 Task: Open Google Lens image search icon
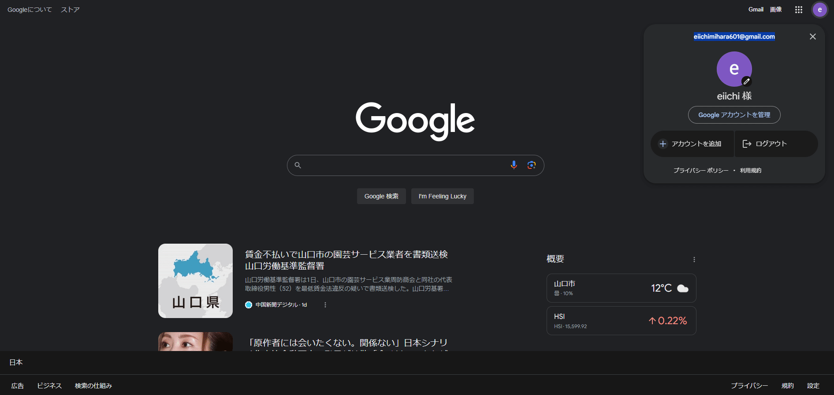click(x=532, y=165)
